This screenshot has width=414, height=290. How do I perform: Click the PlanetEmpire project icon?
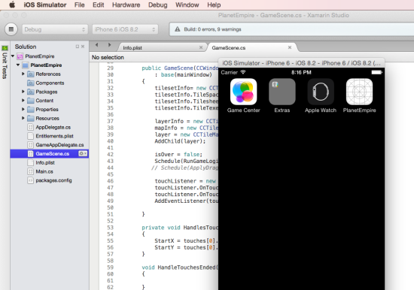(x=26, y=65)
